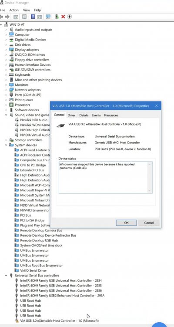174x327 pixels.
Task: Collapse the WIN10-VT root node
Action: [1, 24]
